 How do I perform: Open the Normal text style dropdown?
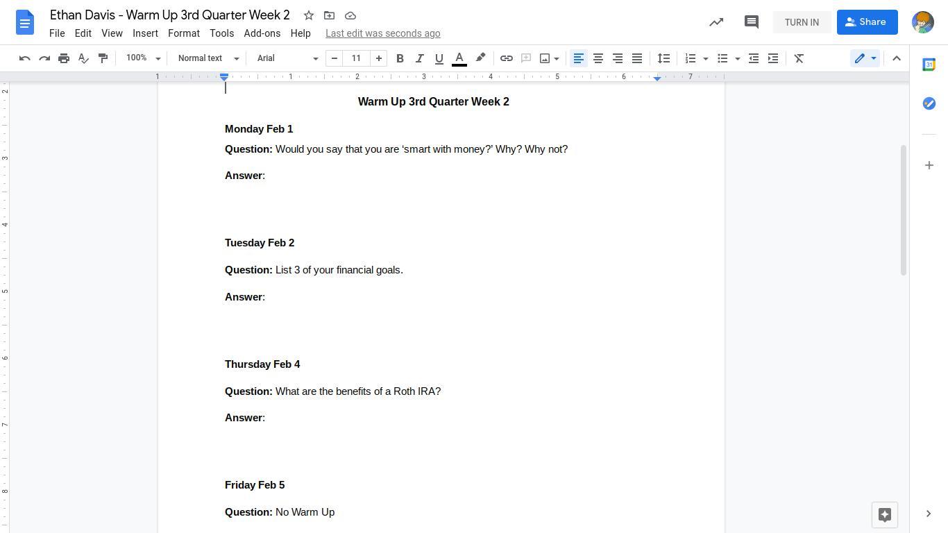pyautogui.click(x=208, y=58)
